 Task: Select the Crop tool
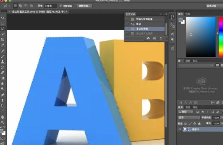[x=2, y=40]
